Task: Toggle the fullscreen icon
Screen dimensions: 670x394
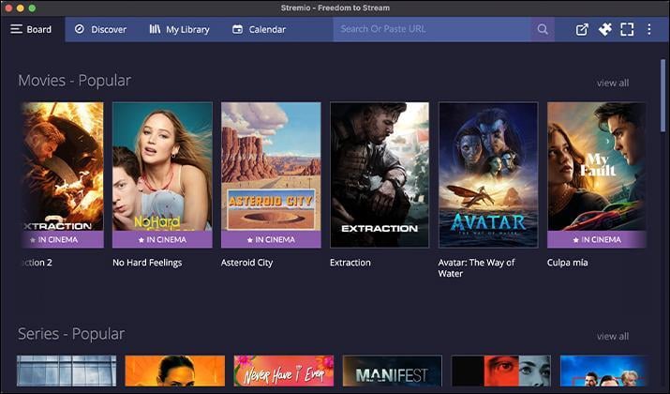Action: [627, 29]
